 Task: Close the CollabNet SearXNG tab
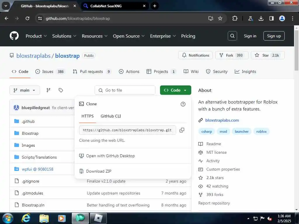coord(144,6)
